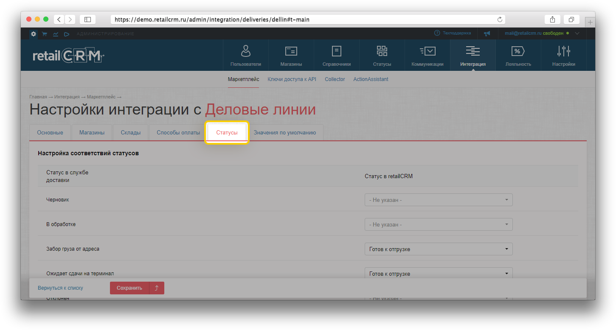The image size is (616, 330).
Task: Open the Ожидает сдачи на терминал dropdown
Action: pos(439,274)
